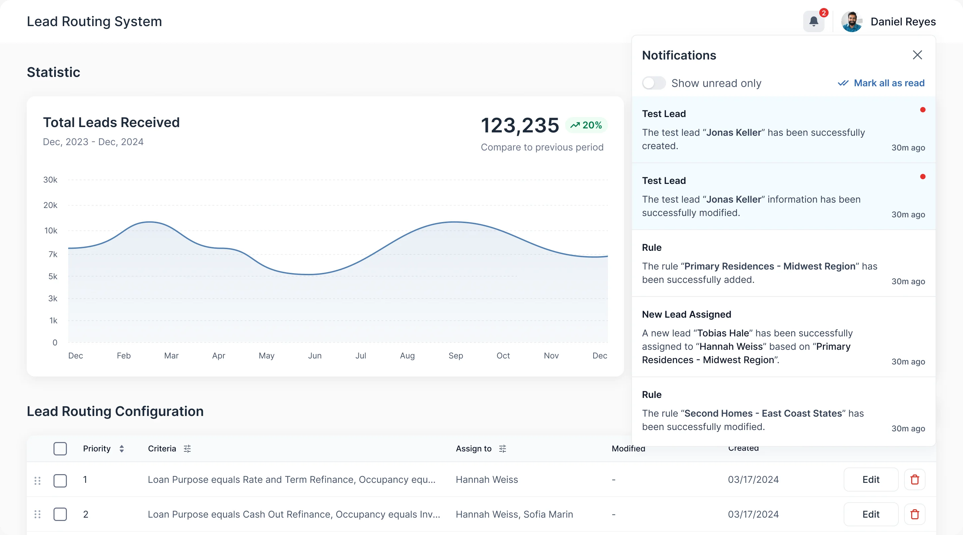Close the Notifications panel
Image resolution: width=963 pixels, height=535 pixels.
(918, 55)
